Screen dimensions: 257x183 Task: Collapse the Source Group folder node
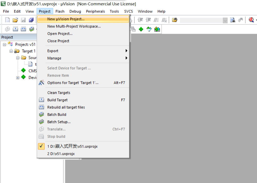18,58
